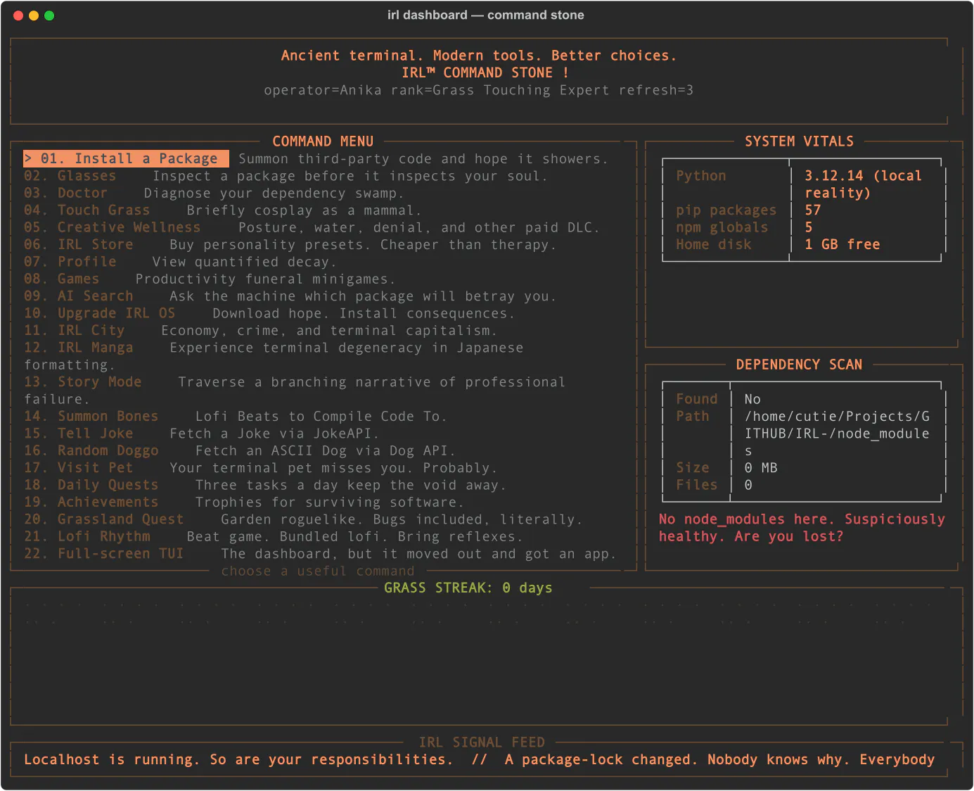Click the green zoom window button
Screen dimensions: 974x791
point(49,15)
